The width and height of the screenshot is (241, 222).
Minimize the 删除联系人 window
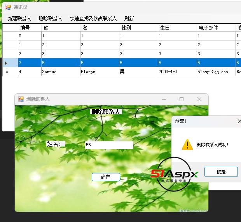coord(164,99)
